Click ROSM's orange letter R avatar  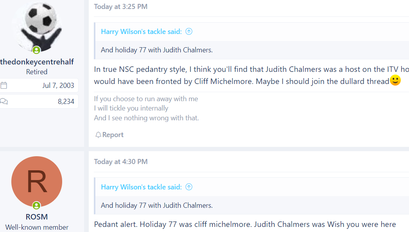37,182
